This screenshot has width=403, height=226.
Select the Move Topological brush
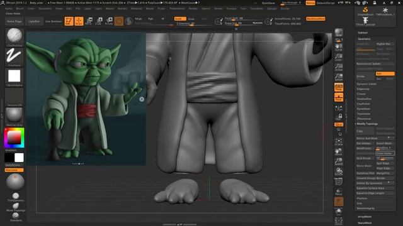[x=16, y=207]
